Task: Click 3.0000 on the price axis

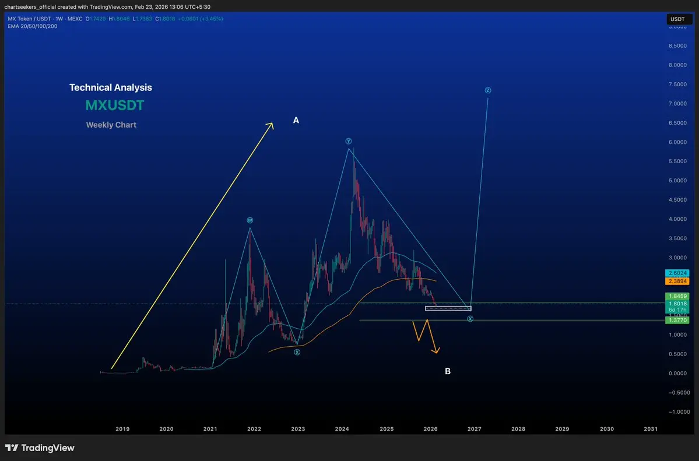Action: pos(677,258)
